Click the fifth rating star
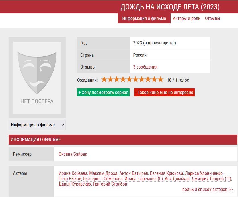238x197 pixels. 129,79
